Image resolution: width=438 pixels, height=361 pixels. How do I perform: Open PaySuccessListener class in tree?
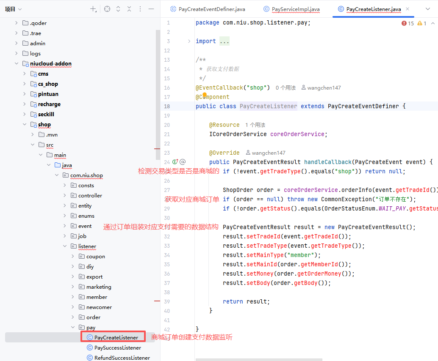pyautogui.click(x=117, y=348)
